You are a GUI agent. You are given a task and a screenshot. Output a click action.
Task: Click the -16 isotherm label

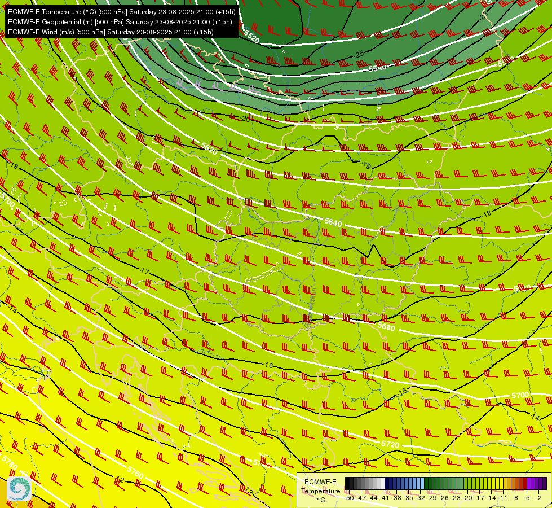coord(268,365)
